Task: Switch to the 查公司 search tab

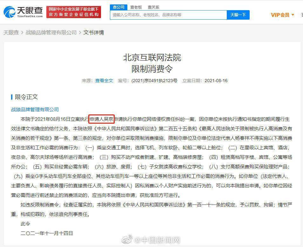Action: pyautogui.click(x=118, y=7)
